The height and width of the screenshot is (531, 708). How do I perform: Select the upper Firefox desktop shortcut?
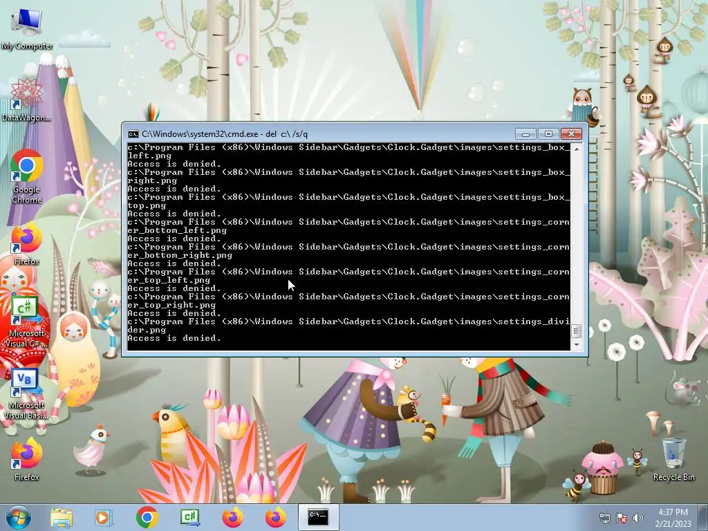tap(27, 244)
